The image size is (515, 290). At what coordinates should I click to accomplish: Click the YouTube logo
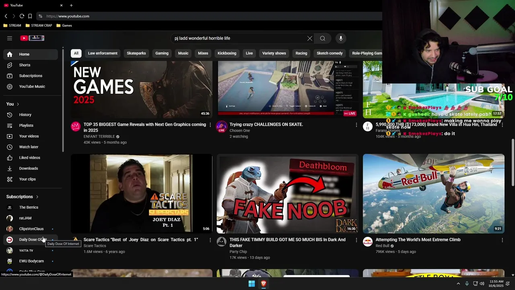(32, 38)
